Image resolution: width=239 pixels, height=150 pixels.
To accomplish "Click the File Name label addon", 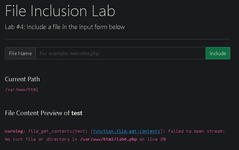I will [20, 53].
